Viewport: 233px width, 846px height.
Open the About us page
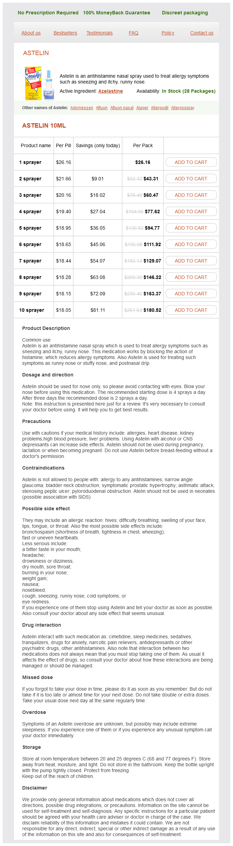pos(31,33)
